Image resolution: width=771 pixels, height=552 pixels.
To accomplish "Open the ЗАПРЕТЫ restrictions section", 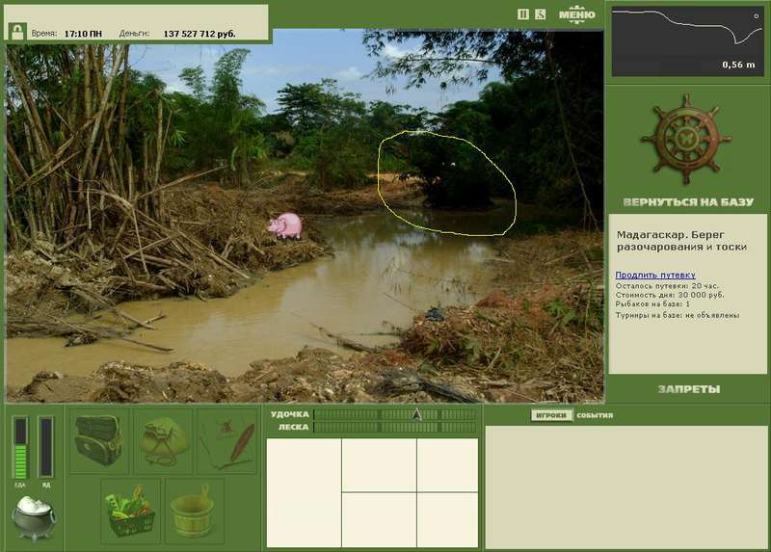I will pos(688,389).
